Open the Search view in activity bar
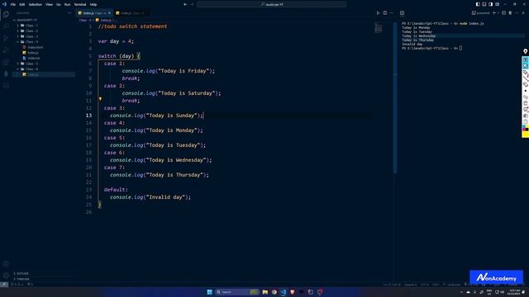The width and height of the screenshot is (529, 297). click(x=6, y=26)
